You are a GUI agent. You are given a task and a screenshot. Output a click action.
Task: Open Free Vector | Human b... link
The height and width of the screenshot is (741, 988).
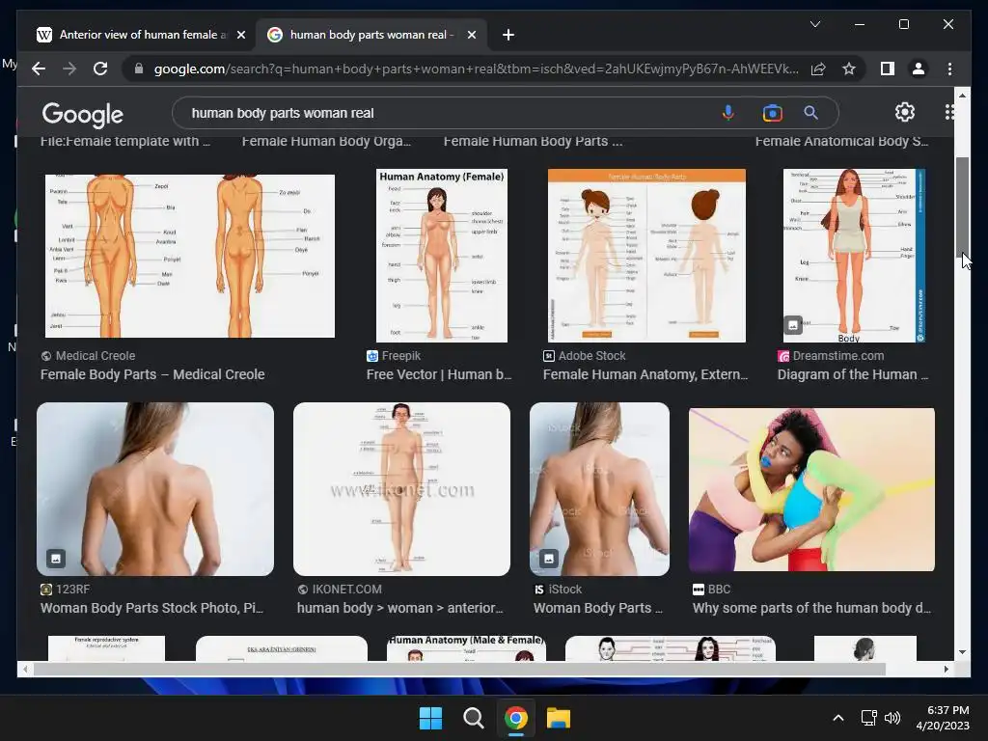coord(439,374)
